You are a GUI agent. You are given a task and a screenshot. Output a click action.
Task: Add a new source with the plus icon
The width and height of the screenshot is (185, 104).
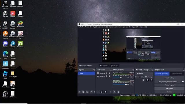tap(98, 92)
